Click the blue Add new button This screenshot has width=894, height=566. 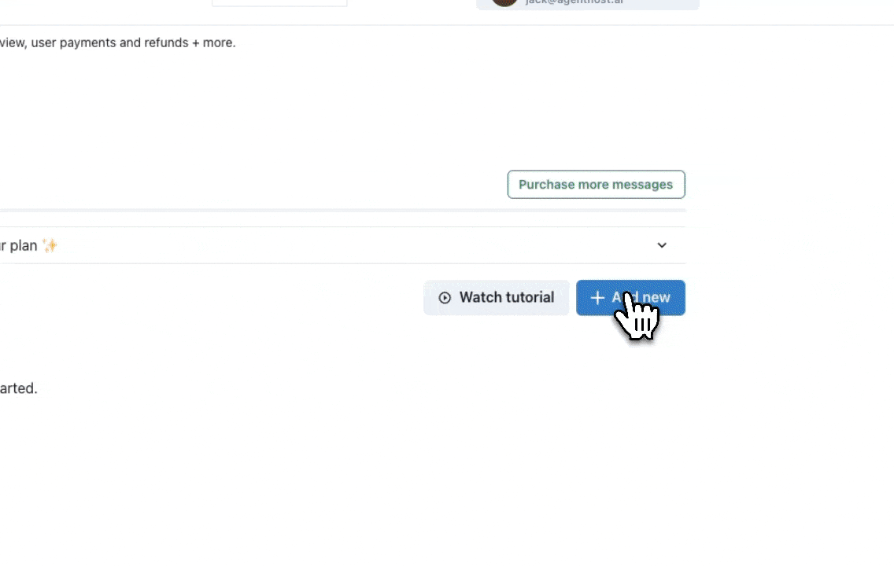click(630, 298)
